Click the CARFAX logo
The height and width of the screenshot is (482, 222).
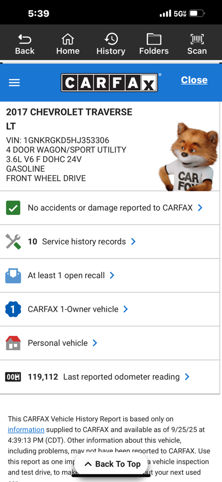pyautogui.click(x=109, y=82)
